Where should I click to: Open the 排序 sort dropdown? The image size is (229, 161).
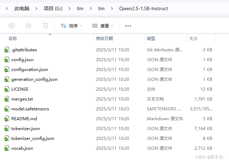pos(71,26)
